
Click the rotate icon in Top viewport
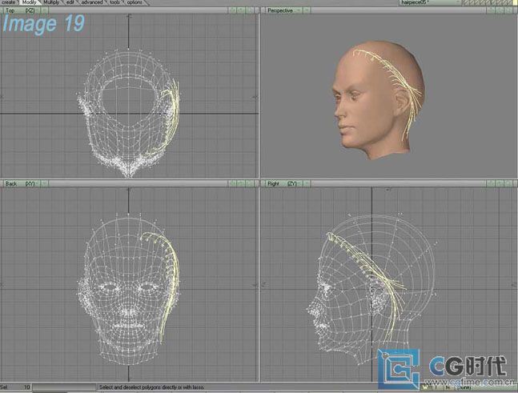pos(241,10)
